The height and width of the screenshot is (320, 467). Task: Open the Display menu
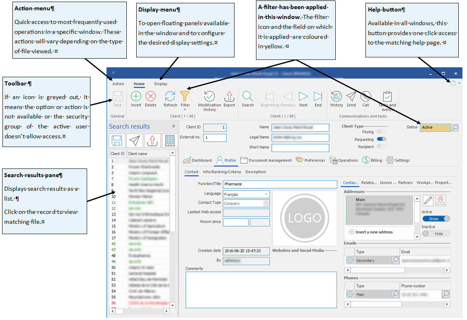pos(161,84)
